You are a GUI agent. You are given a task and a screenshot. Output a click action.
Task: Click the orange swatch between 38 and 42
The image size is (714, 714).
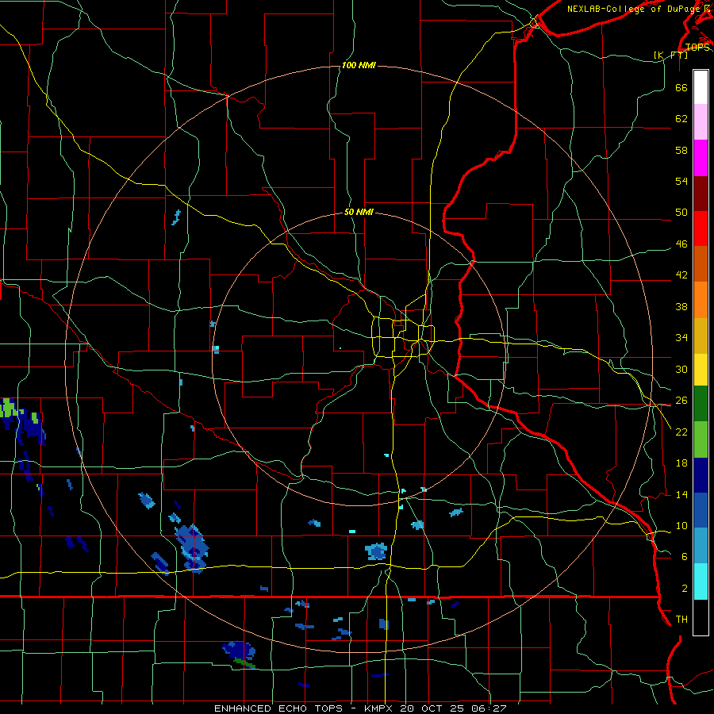tap(701, 300)
